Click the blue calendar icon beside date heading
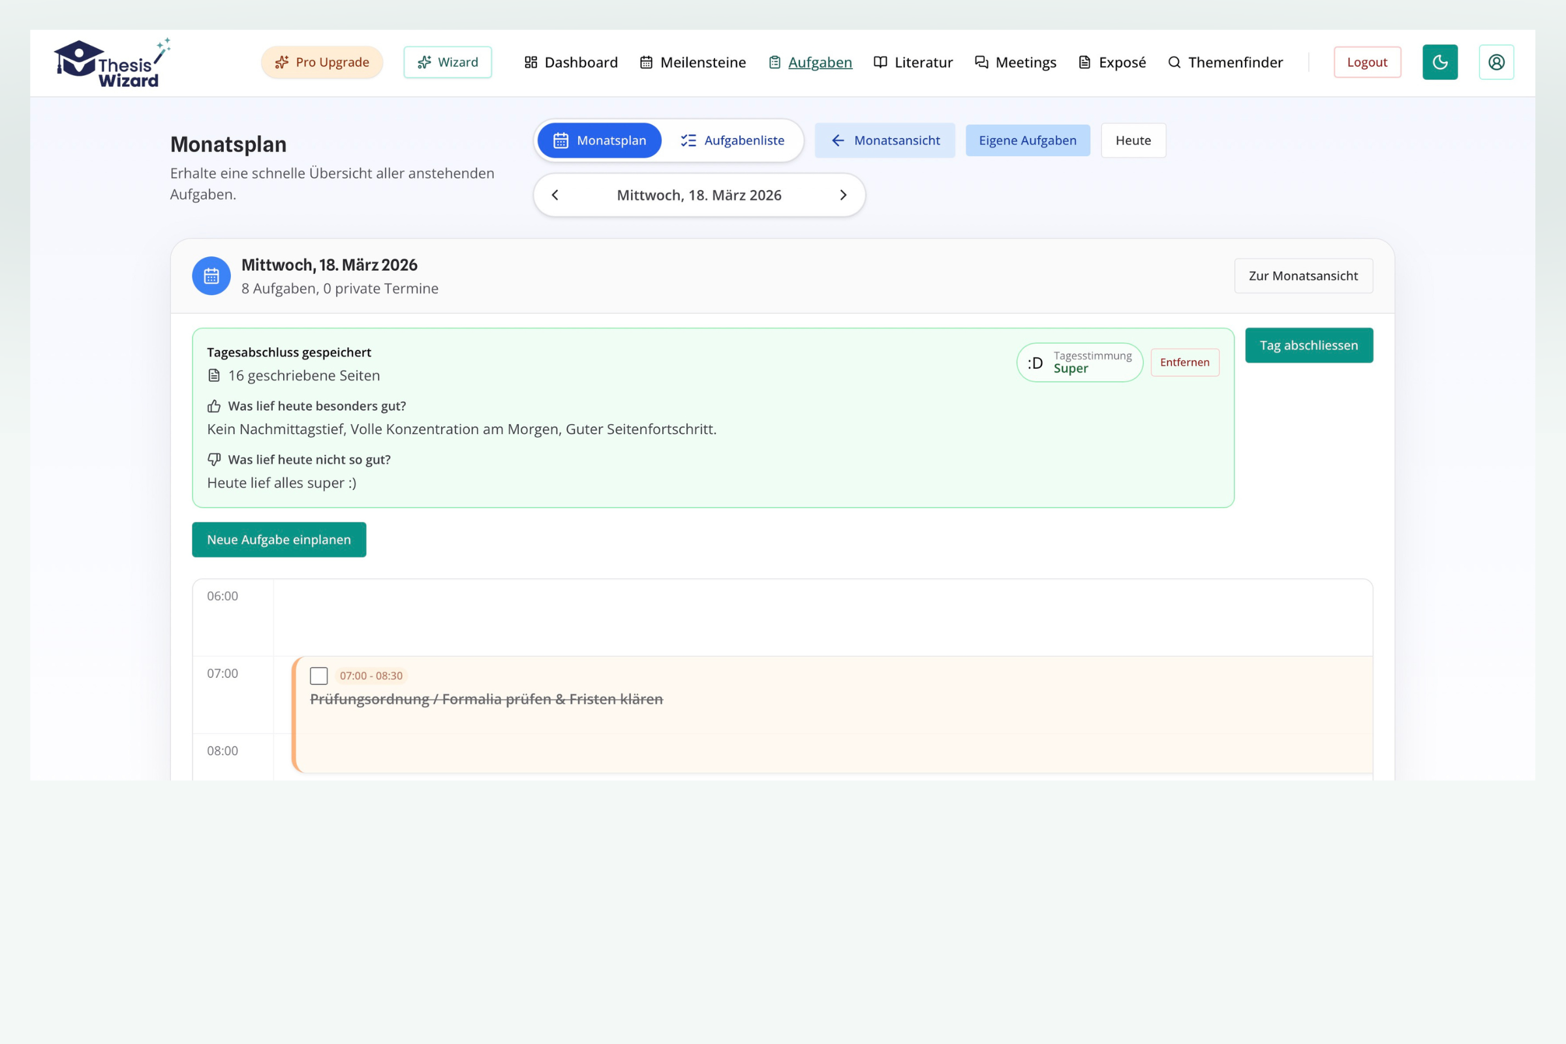The image size is (1566, 1044). tap(211, 275)
